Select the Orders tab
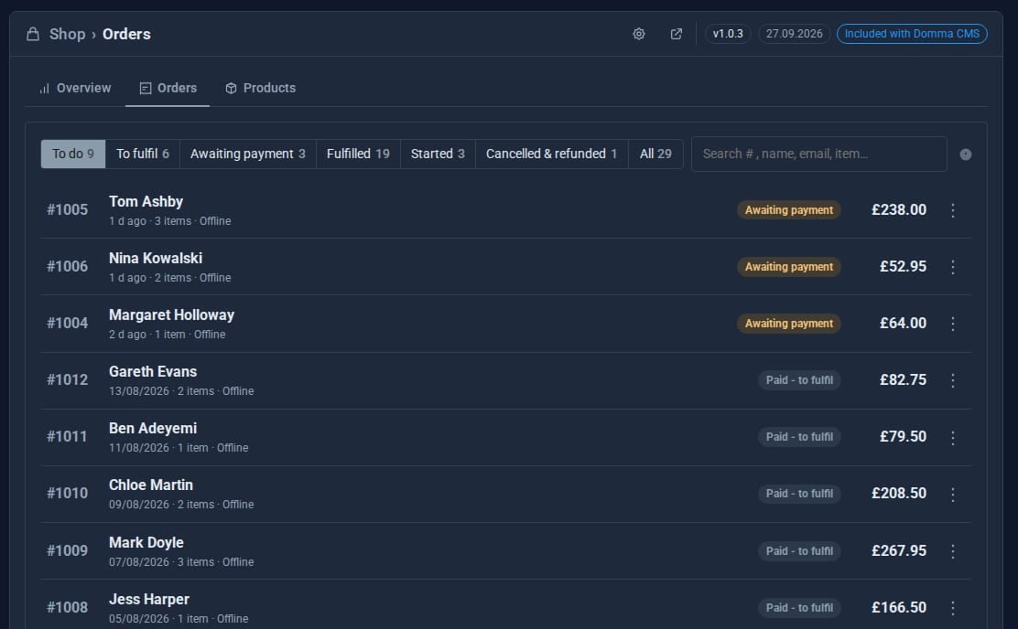The height and width of the screenshot is (629, 1018). click(x=168, y=88)
